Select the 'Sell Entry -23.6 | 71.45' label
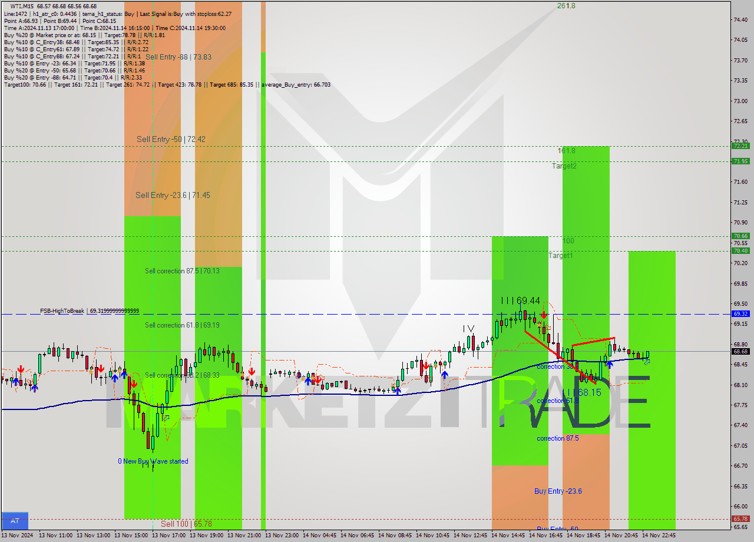The width and height of the screenshot is (754, 542). (173, 196)
